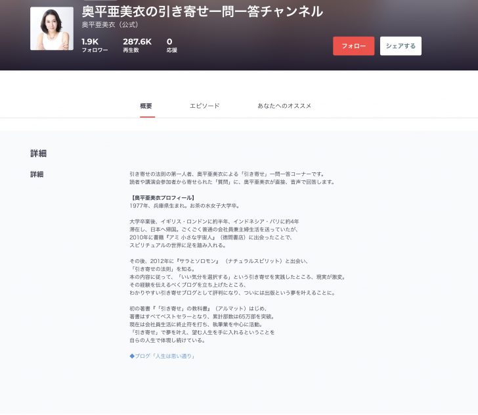478x415 pixels.
Task: Click the 1.9K フォロワー count
Action: point(94,45)
